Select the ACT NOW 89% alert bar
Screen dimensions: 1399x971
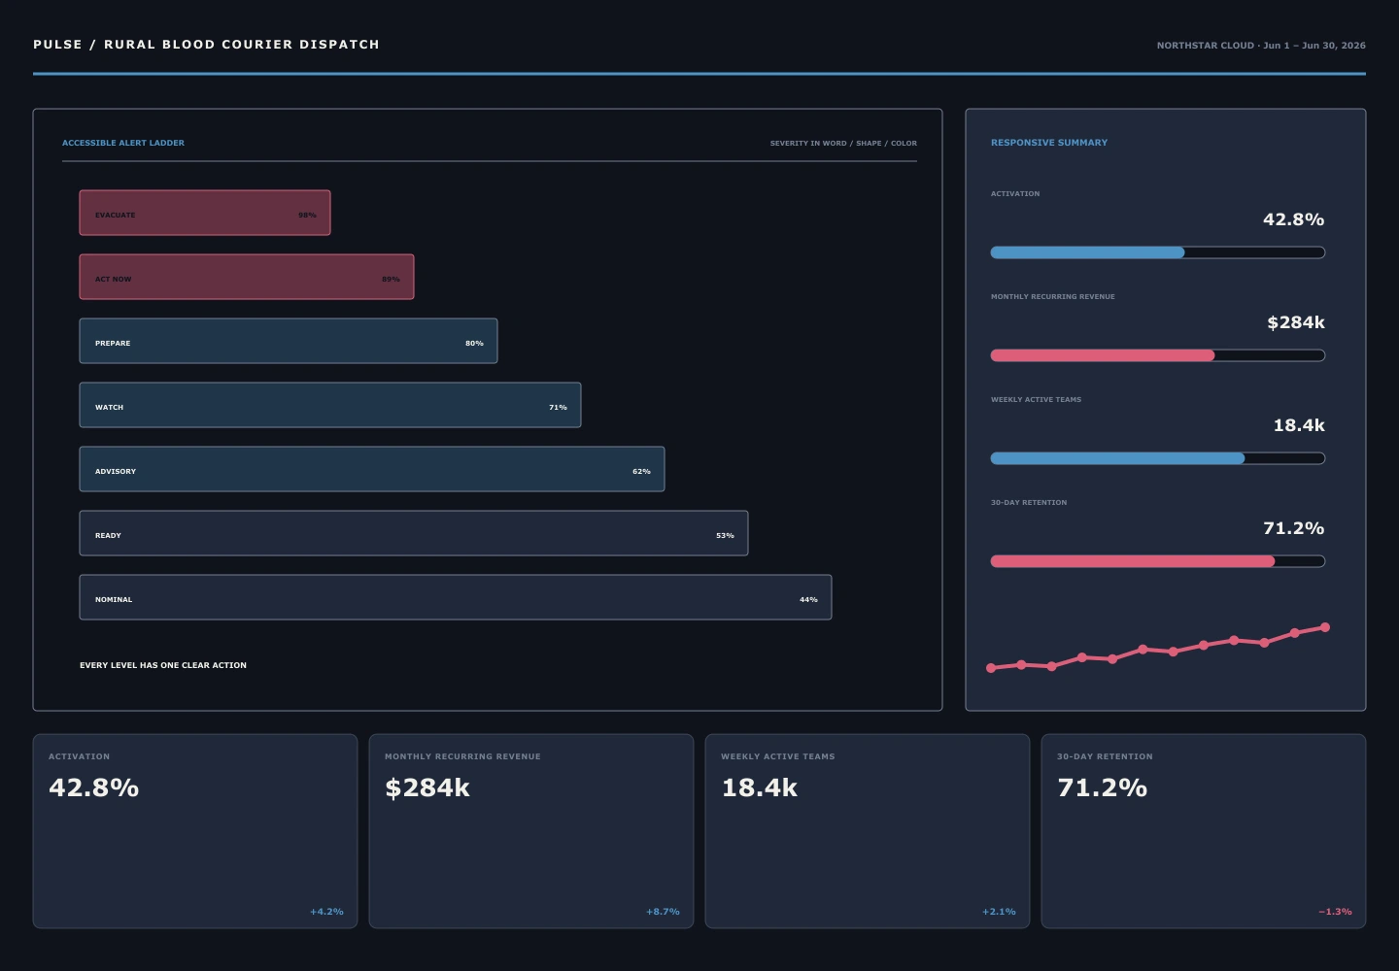coord(247,277)
